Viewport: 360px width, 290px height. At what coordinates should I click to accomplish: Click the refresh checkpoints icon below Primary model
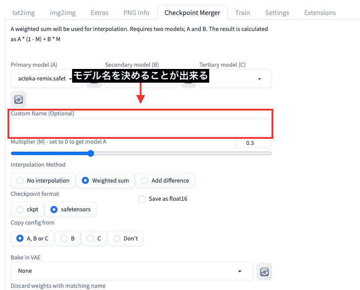[18, 99]
